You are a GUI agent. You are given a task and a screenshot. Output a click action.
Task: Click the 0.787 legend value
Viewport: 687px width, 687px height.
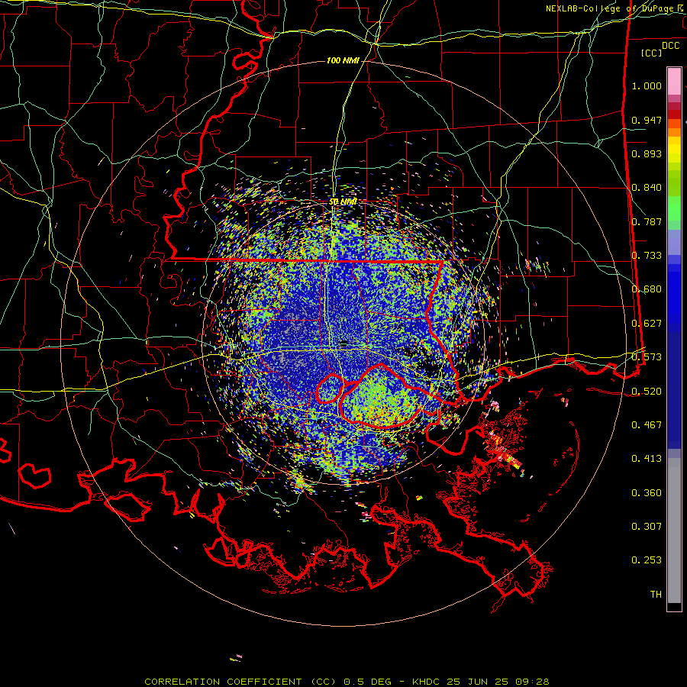pyautogui.click(x=647, y=221)
